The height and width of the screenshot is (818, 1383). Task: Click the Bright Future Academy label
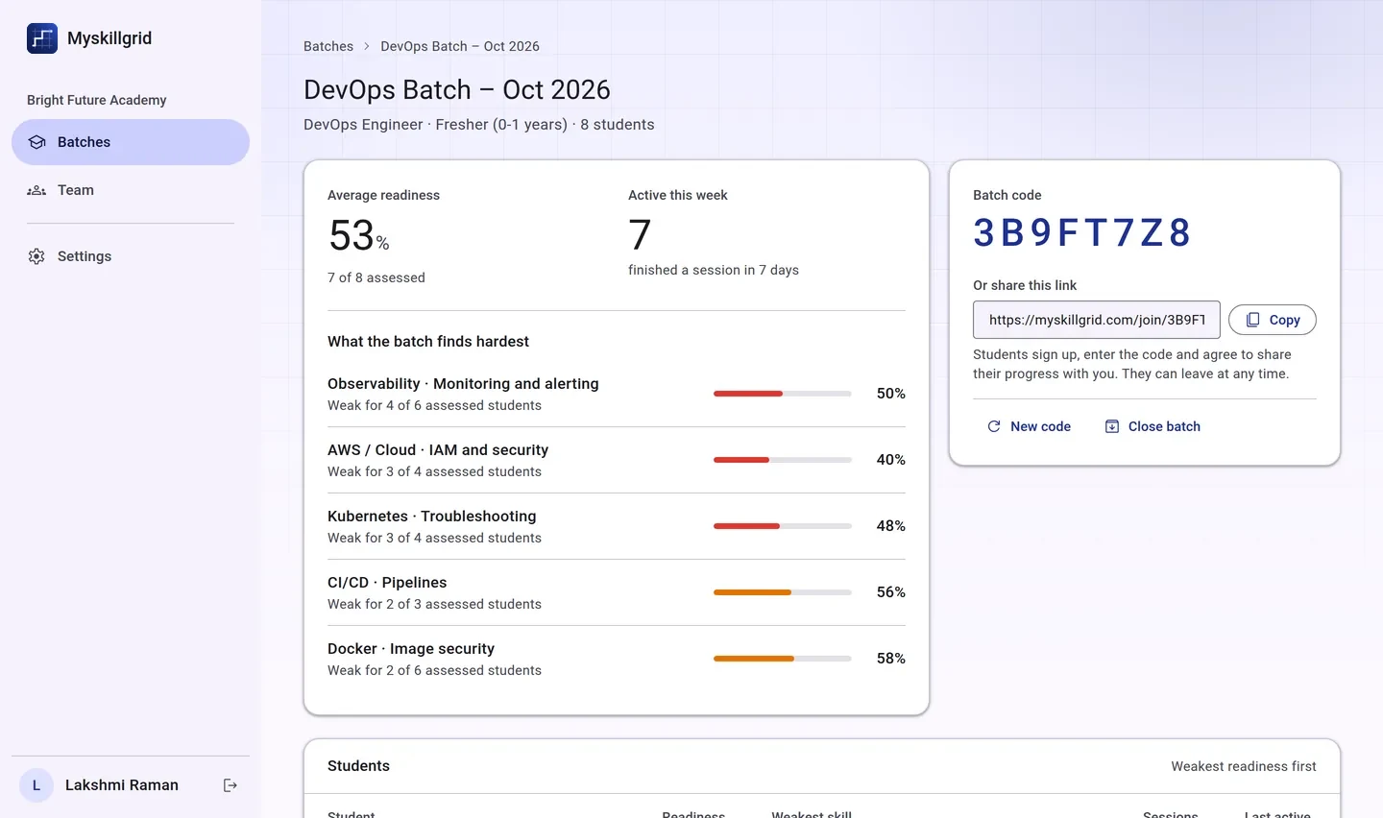pos(97,100)
